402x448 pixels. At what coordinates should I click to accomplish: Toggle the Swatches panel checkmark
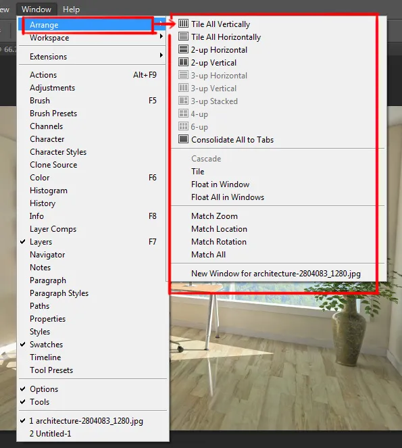point(23,345)
